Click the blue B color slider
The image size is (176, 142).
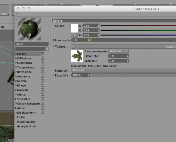pyautogui.click(x=138, y=35)
